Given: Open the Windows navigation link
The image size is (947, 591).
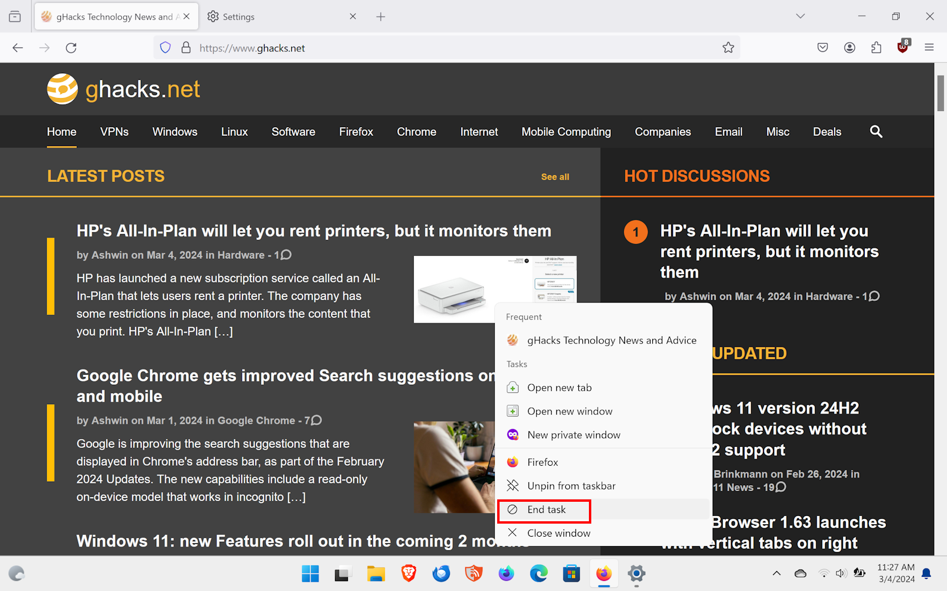Looking at the screenshot, I should click(x=175, y=132).
